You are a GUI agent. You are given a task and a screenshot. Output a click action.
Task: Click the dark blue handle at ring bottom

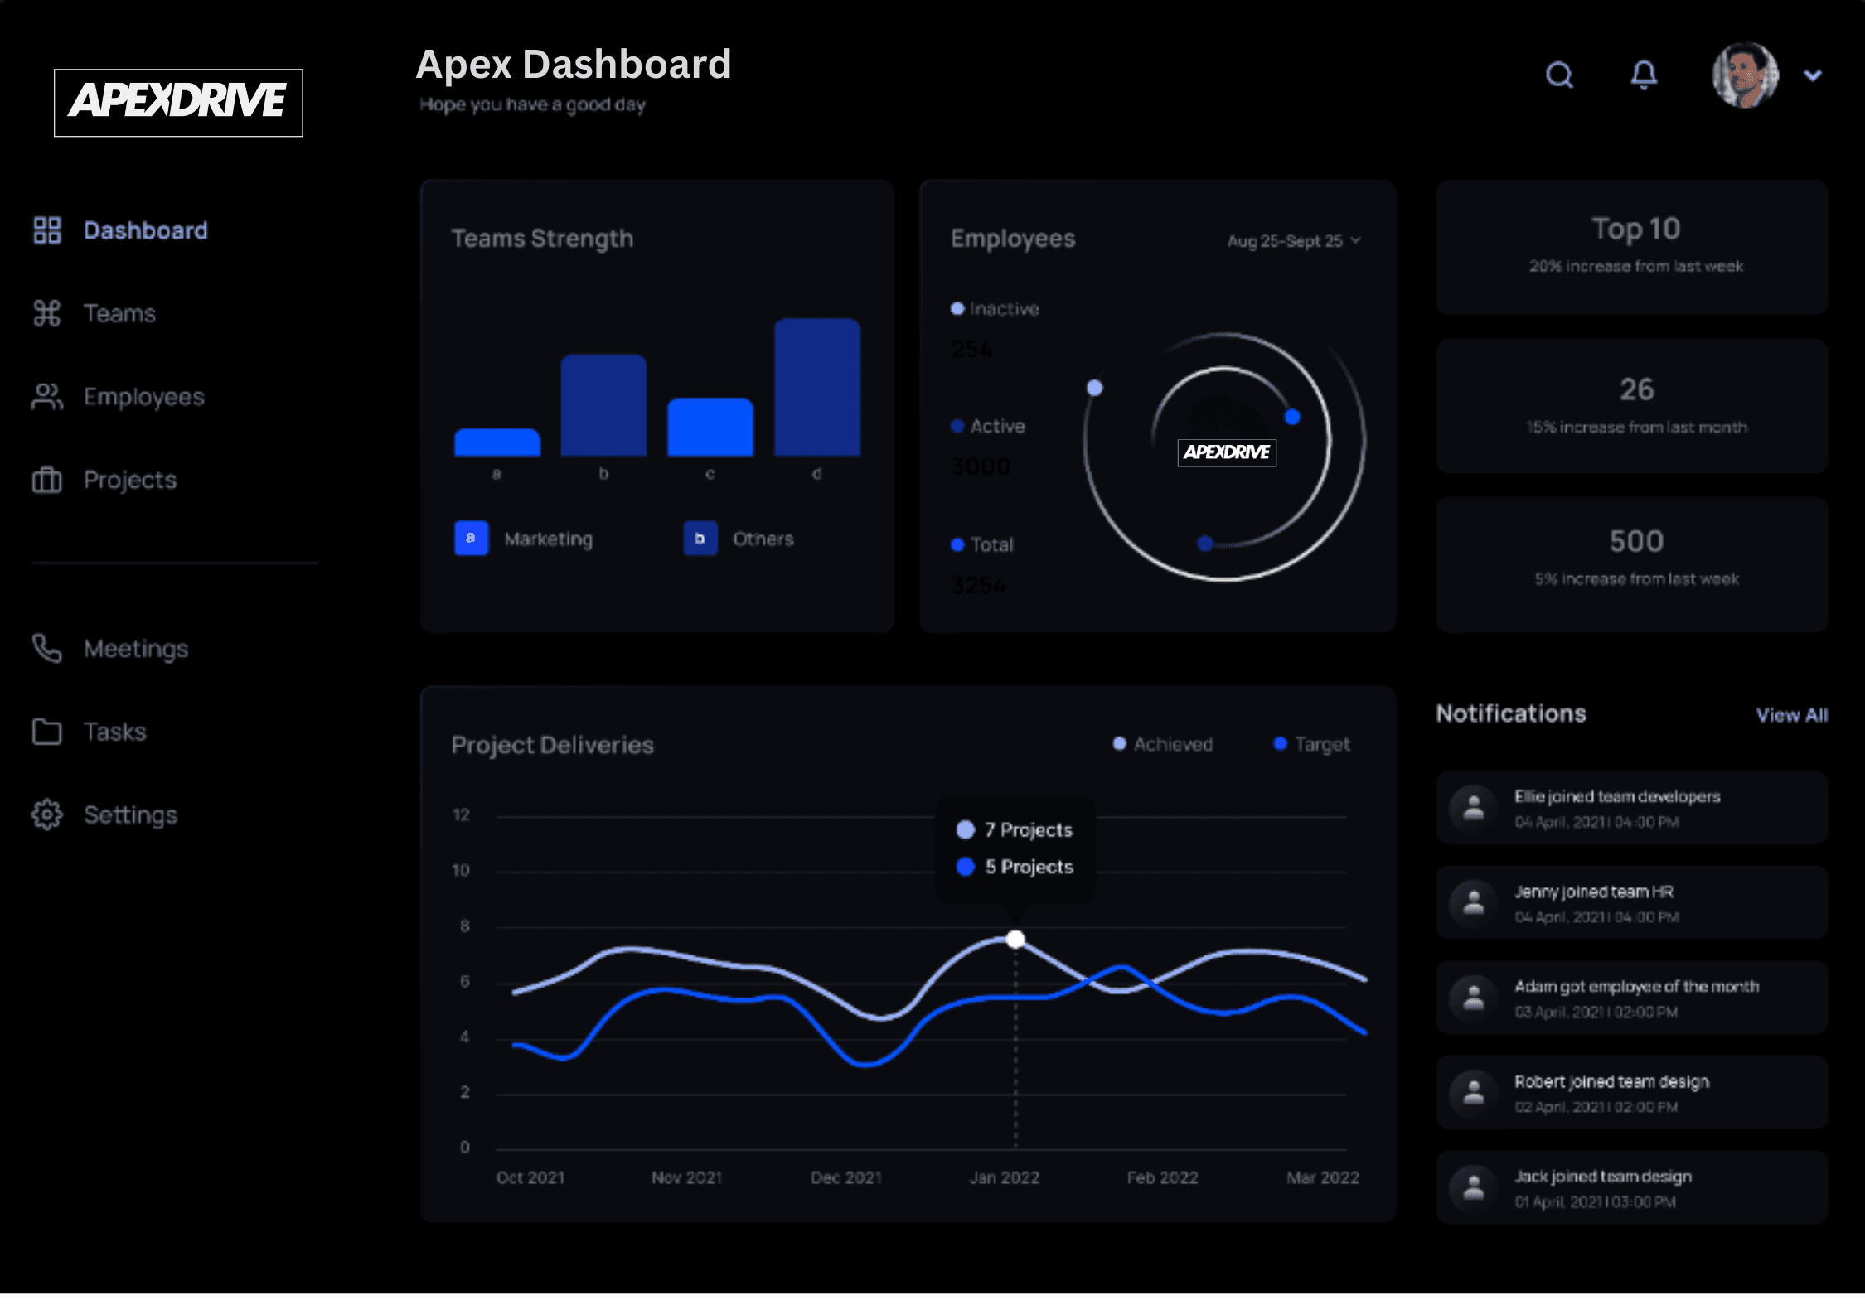tap(1205, 544)
